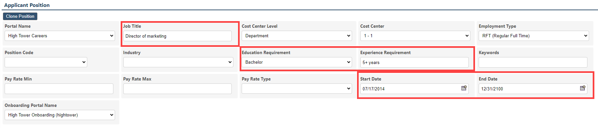Image resolution: width=598 pixels, height=128 pixels.
Task: Click the End Date text field
Action: 528,89
